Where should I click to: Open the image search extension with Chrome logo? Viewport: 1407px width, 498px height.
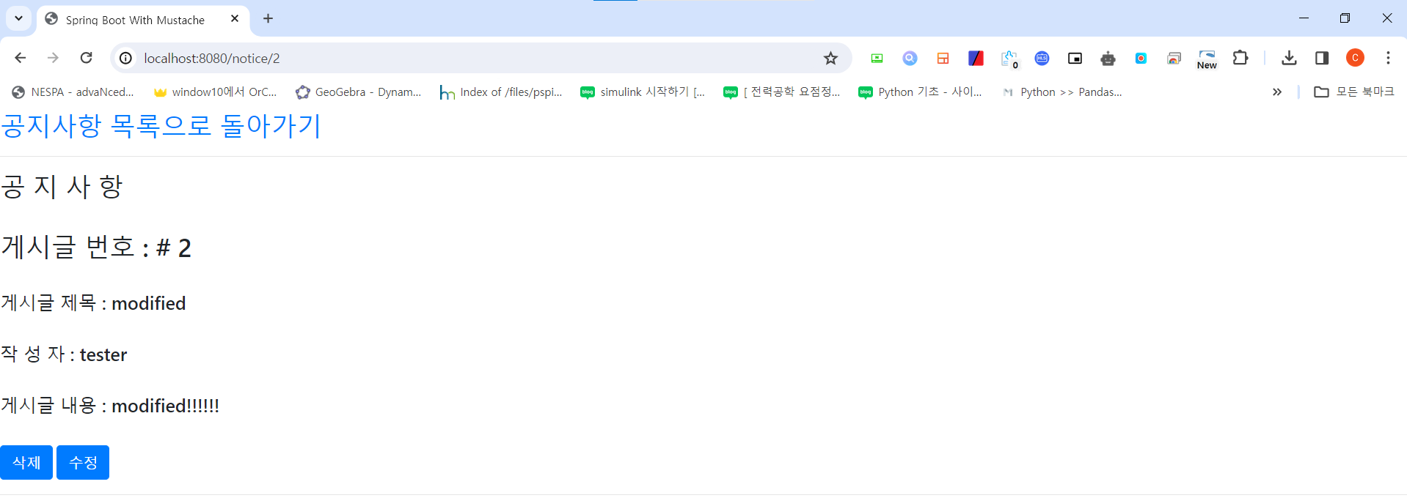1174,58
